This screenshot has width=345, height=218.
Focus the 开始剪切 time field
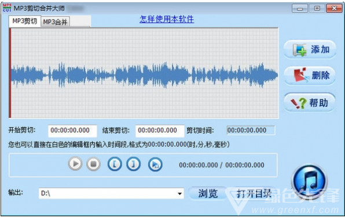coord(72,131)
